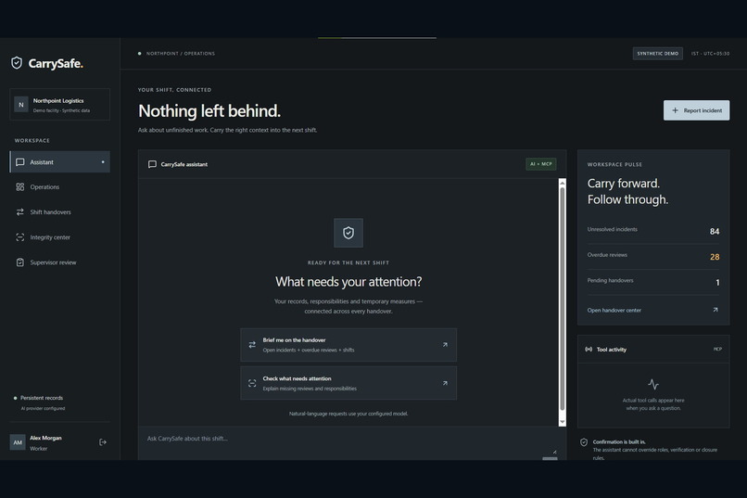
Task: Click the swap icon on the handover brief card
Action: click(252, 345)
